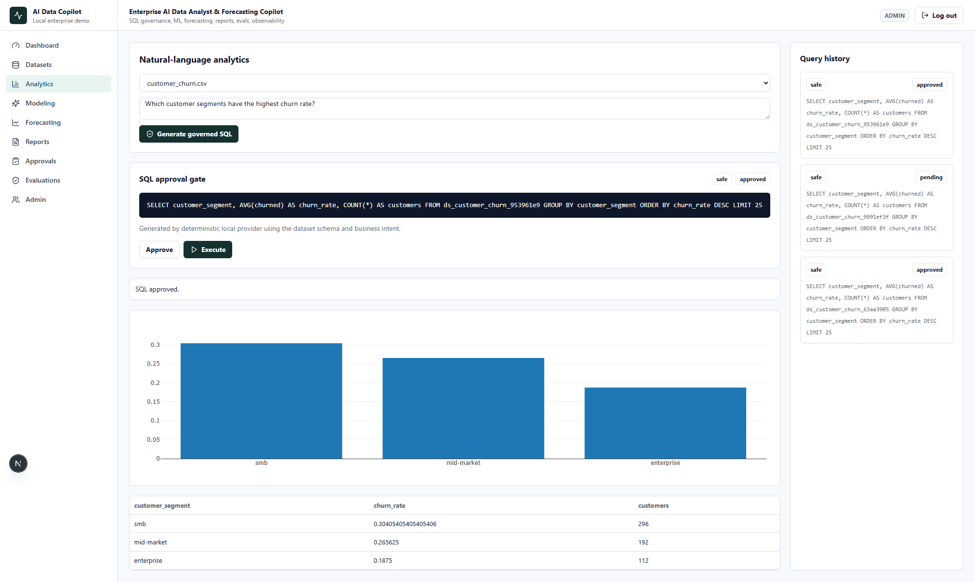Click the AI Data Copilot logo icon
The image size is (975, 582).
[x=18, y=15]
